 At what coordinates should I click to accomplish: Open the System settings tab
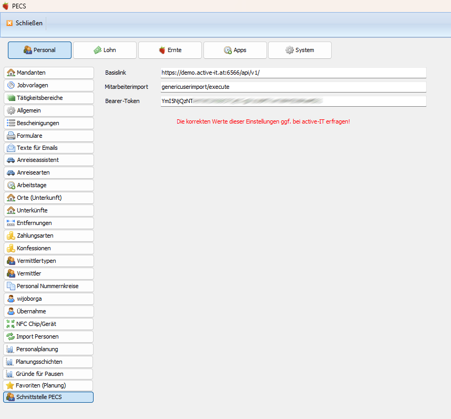(x=300, y=50)
